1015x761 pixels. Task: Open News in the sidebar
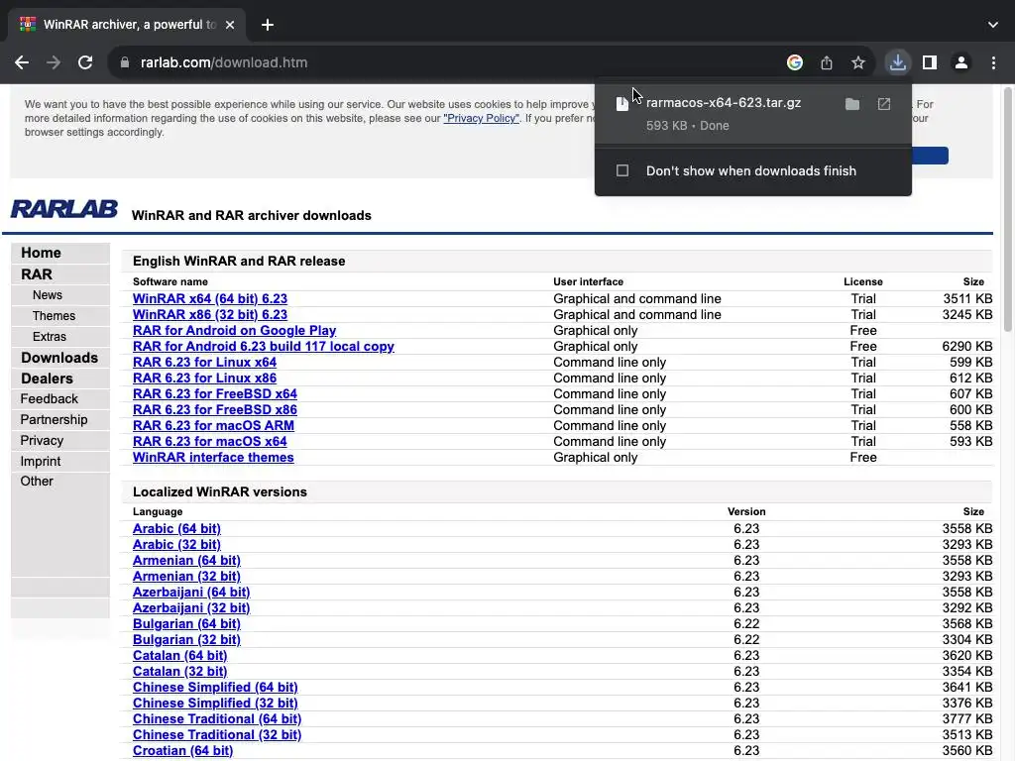(48, 295)
